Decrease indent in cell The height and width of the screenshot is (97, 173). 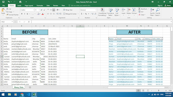(57, 14)
